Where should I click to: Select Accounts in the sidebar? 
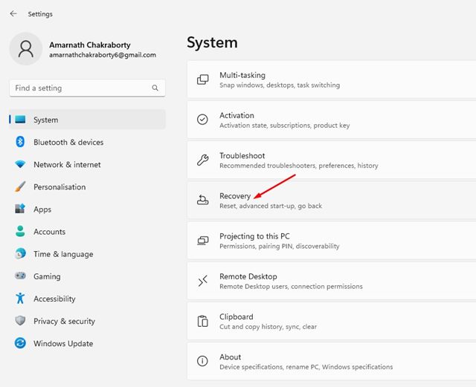coord(49,232)
